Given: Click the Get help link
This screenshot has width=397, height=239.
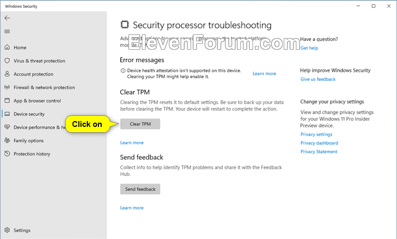Looking at the screenshot, I should (309, 48).
